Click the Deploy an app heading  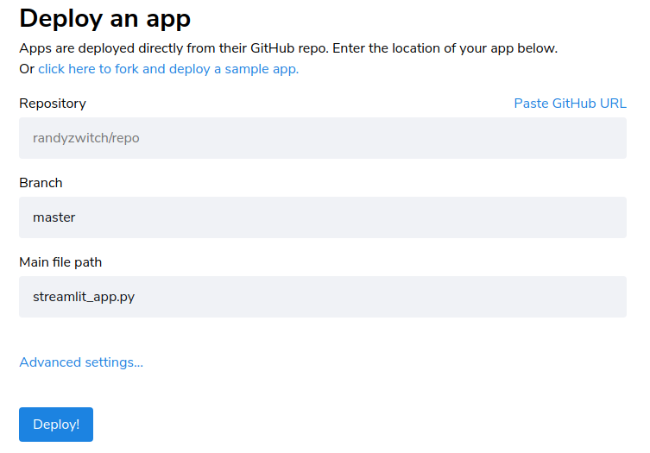pyautogui.click(x=104, y=19)
